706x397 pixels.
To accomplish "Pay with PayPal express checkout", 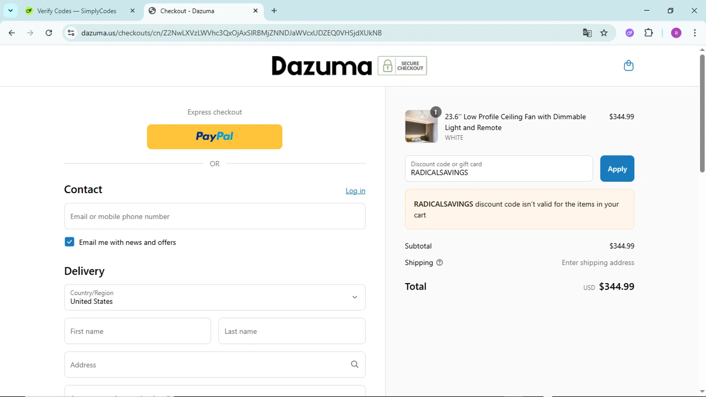I will pos(215,137).
